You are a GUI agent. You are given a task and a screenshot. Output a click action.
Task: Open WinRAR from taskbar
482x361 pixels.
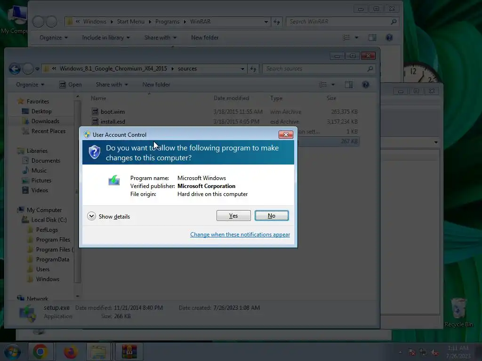tap(129, 352)
